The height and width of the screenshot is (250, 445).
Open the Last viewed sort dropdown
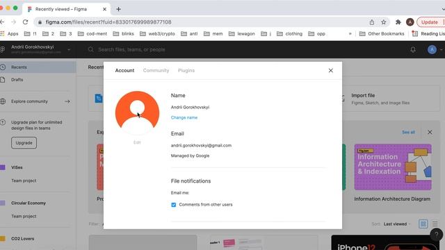[397, 224]
